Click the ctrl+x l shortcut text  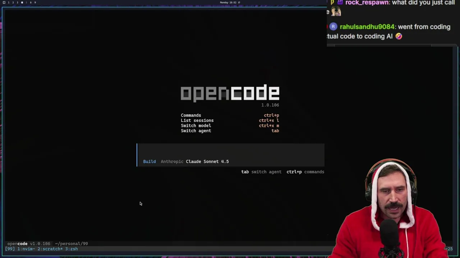tap(269, 120)
